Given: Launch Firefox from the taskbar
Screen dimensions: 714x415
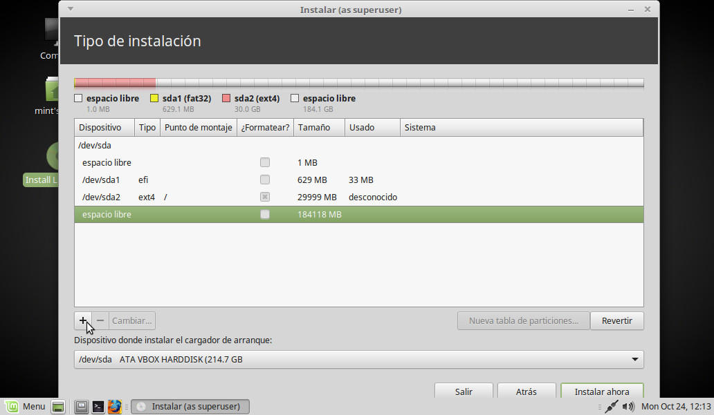Looking at the screenshot, I should point(115,407).
